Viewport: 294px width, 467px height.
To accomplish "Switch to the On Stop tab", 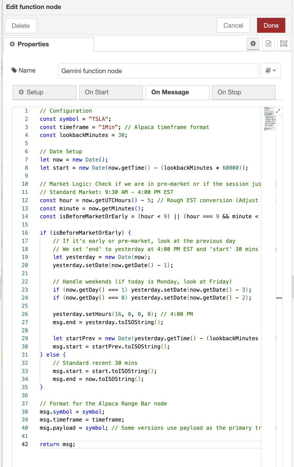I will click(x=243, y=92).
